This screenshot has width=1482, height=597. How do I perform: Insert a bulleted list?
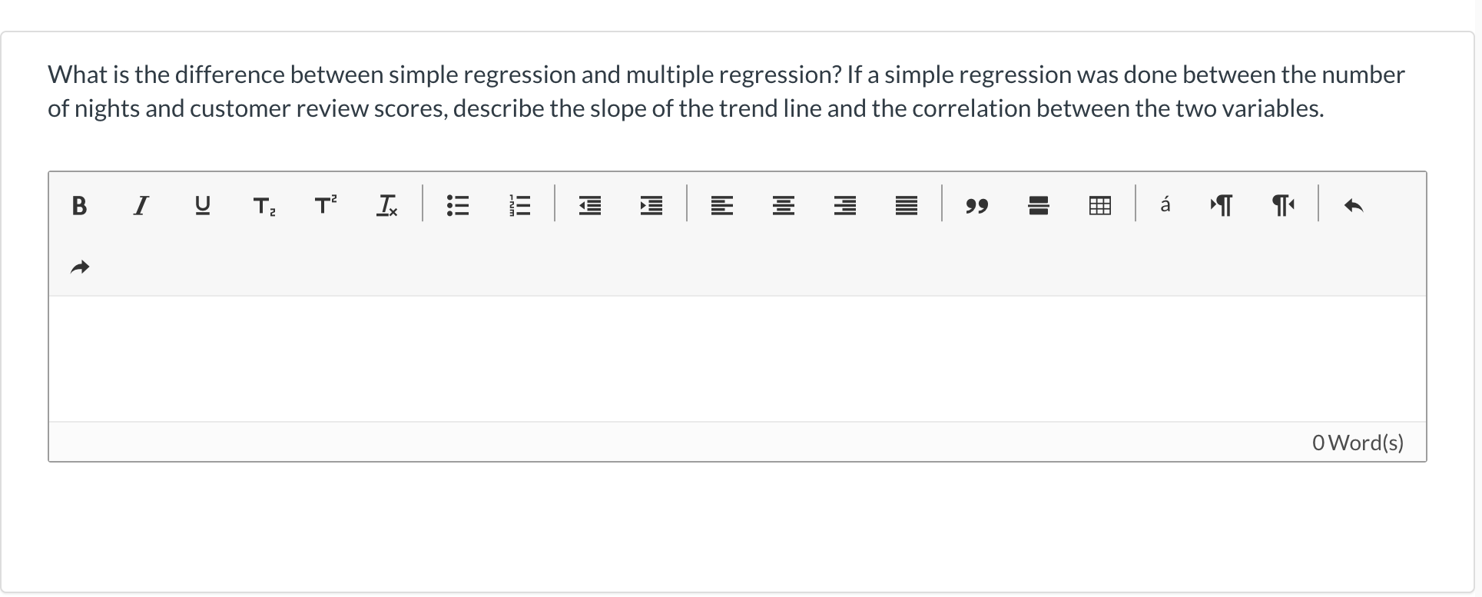[x=458, y=205]
